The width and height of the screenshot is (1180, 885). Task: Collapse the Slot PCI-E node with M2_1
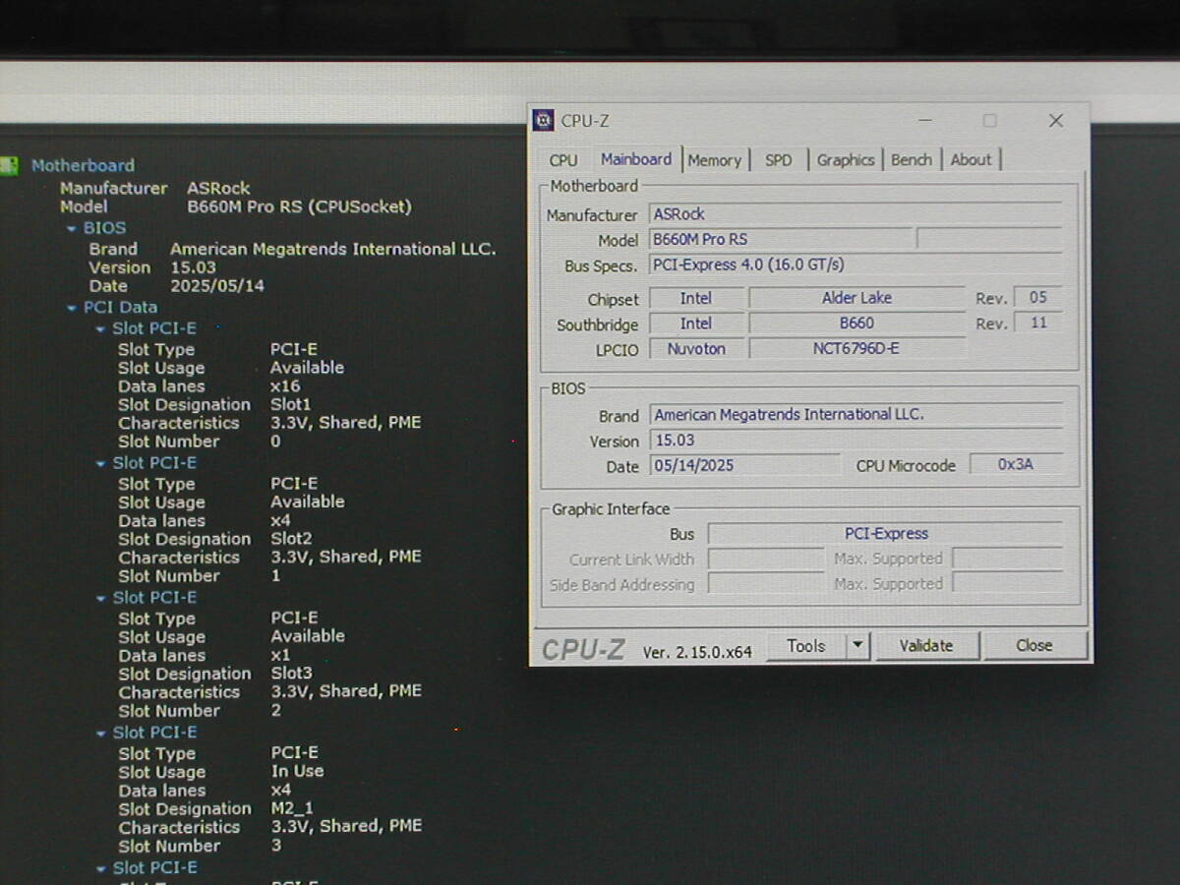pos(100,733)
